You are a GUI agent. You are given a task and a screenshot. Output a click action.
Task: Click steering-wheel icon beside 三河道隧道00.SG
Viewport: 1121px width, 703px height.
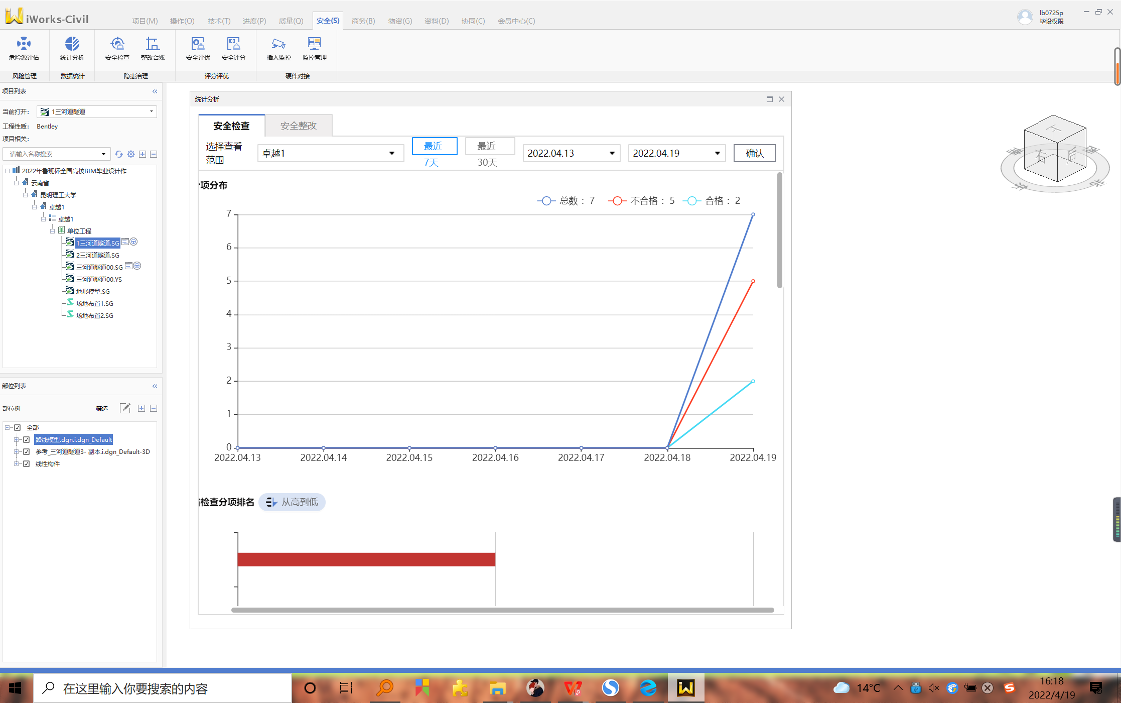(137, 266)
